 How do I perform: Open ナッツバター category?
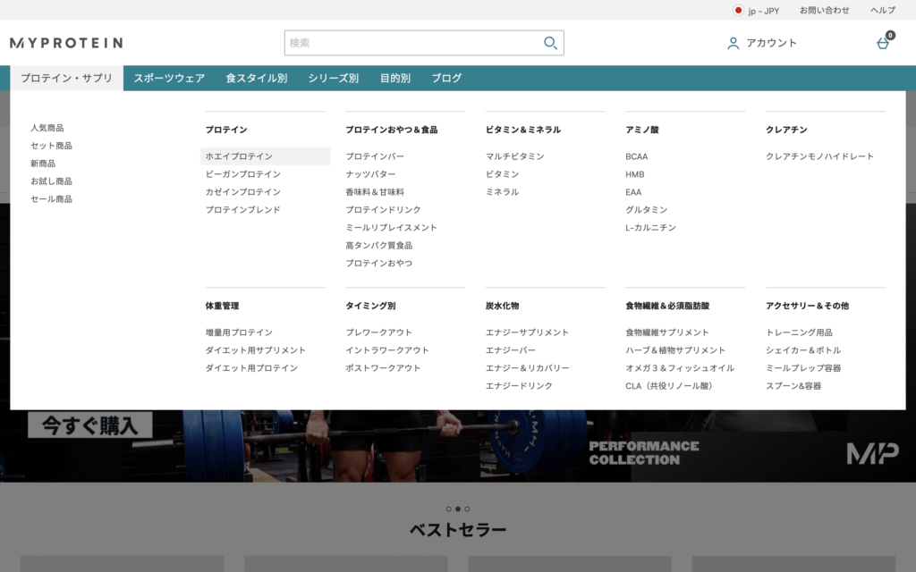(370, 174)
